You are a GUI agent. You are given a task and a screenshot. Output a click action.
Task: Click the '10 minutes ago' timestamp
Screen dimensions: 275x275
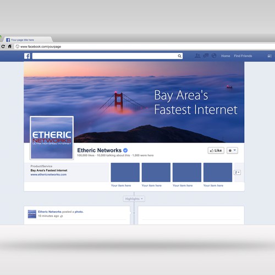click(x=48, y=216)
